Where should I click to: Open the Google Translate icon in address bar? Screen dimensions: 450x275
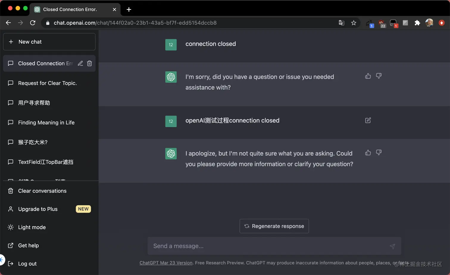pos(341,23)
